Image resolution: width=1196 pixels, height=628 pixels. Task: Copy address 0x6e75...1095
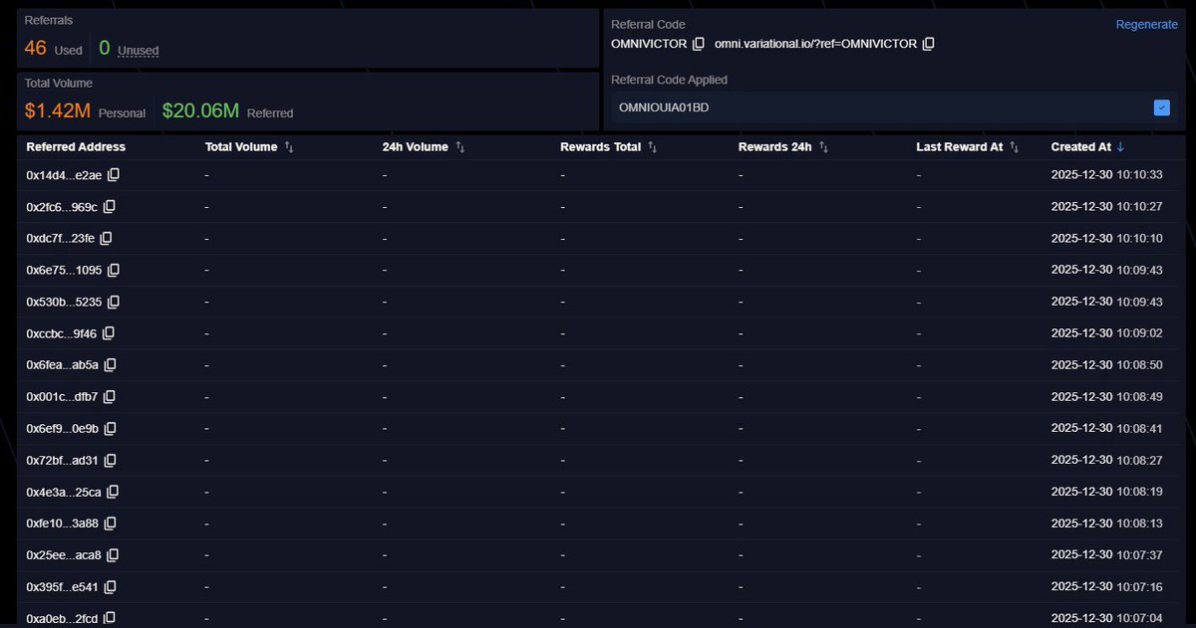(x=114, y=270)
